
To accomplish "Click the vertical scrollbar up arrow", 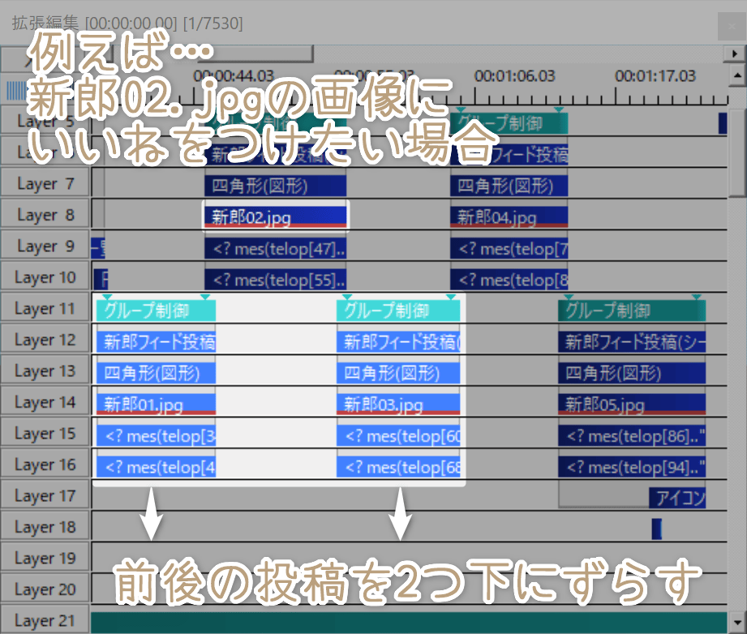I will pyautogui.click(x=737, y=75).
